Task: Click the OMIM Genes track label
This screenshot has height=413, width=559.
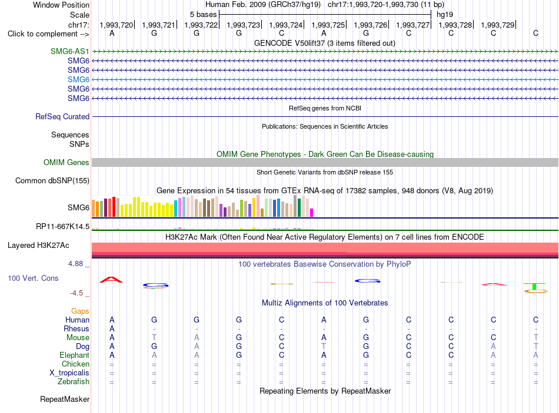Action: point(66,162)
